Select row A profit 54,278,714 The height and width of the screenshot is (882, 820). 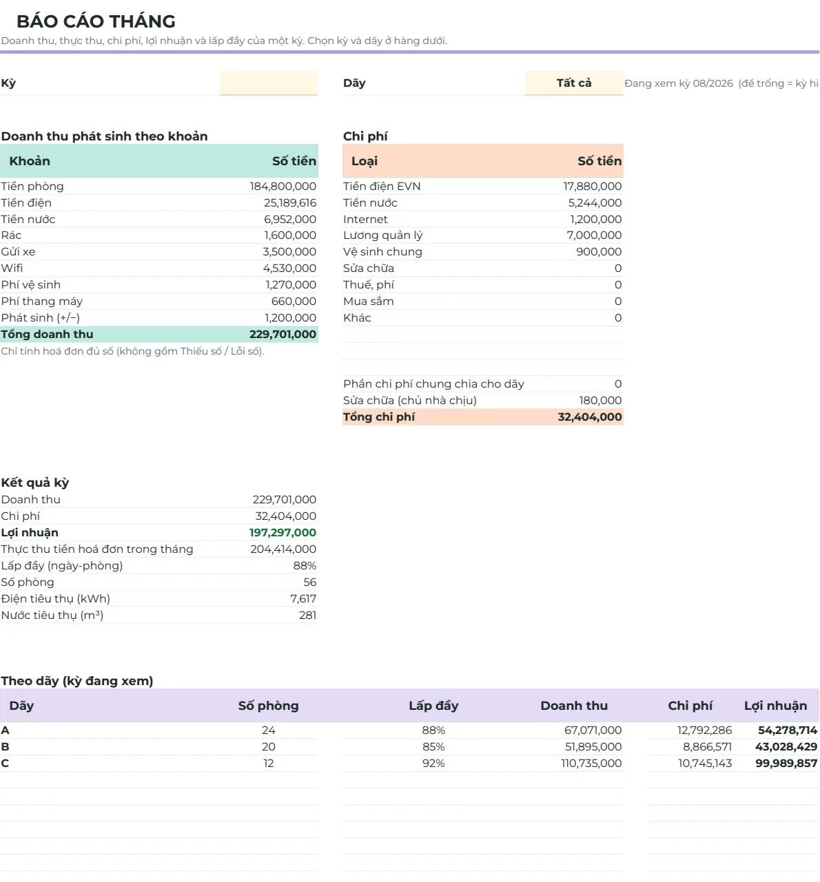[788, 731]
